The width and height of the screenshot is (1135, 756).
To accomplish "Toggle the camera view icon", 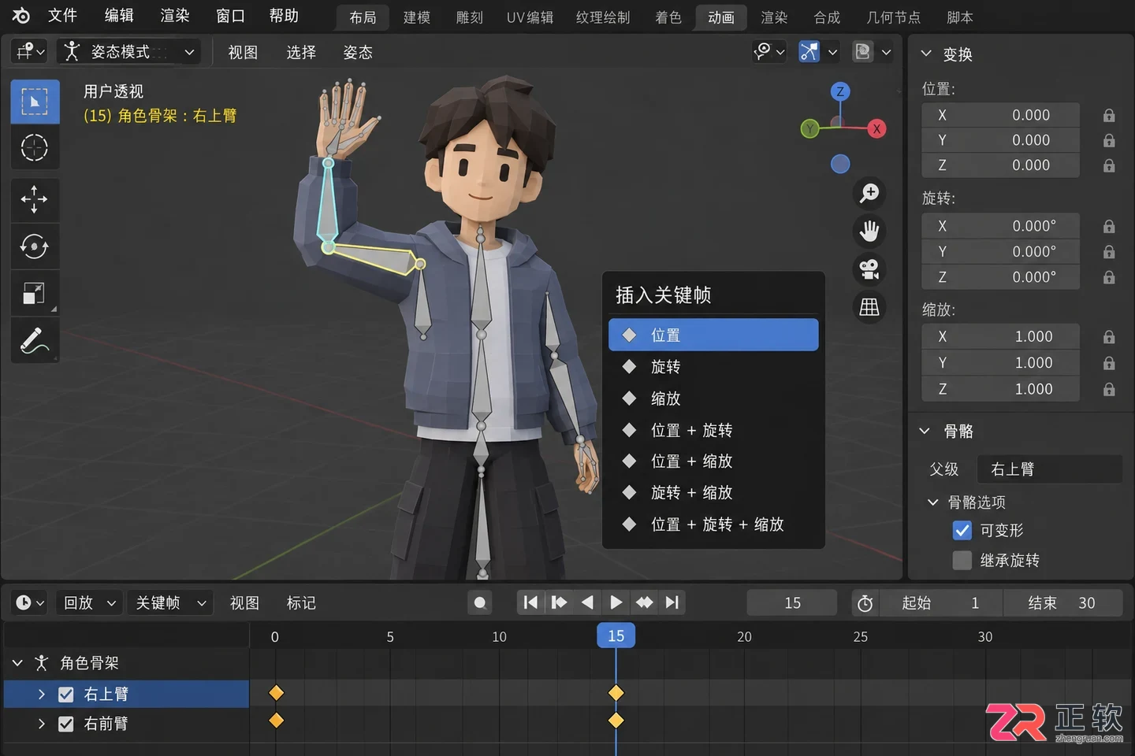I will [869, 269].
